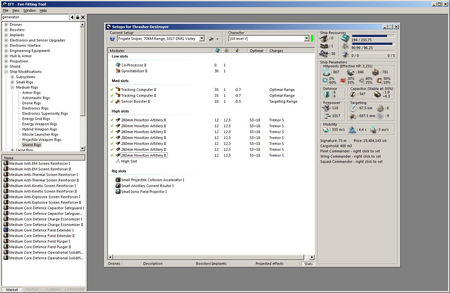450x293 pixels.
Task: Click the Name column header in the item list
Action: tap(43, 158)
